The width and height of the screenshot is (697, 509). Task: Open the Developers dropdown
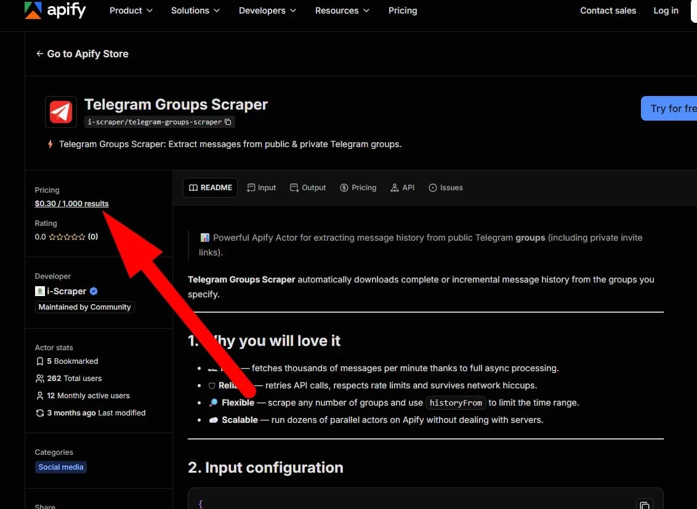267,10
